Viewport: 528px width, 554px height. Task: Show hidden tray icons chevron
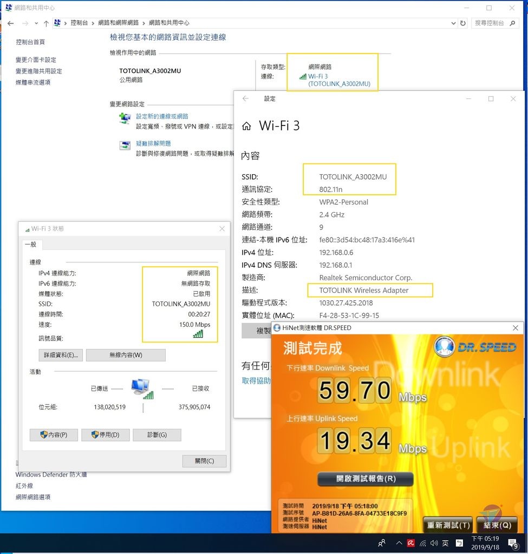pos(399,543)
